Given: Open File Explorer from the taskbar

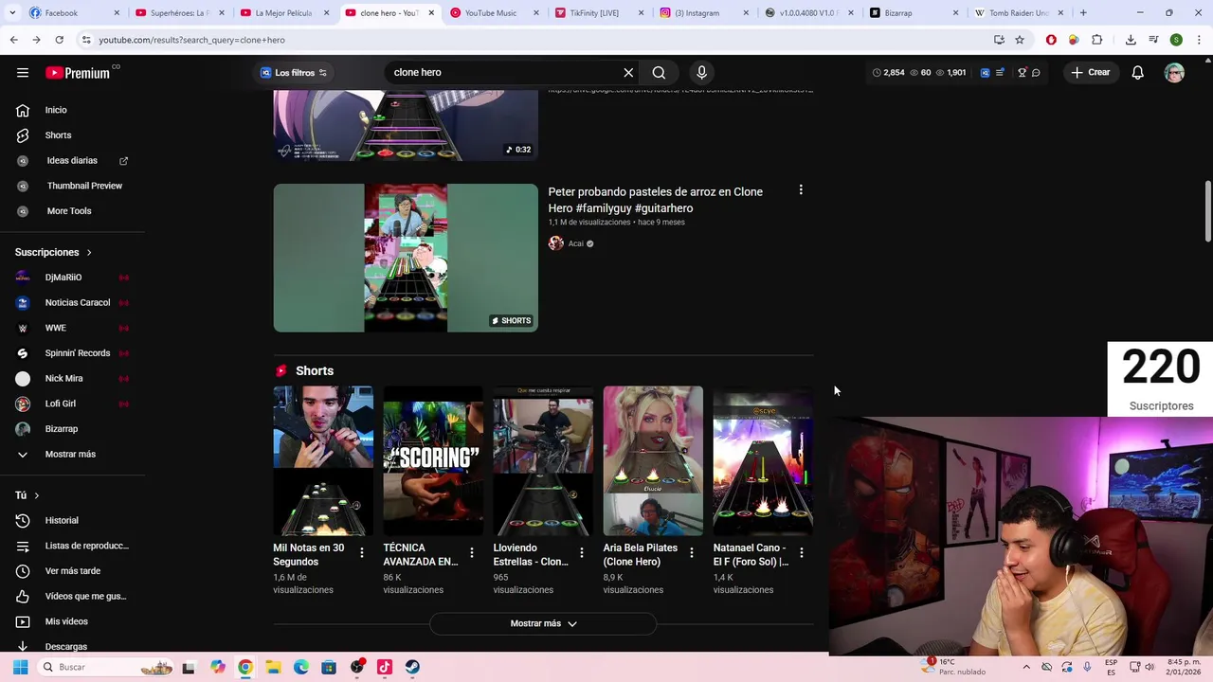Looking at the screenshot, I should pyautogui.click(x=273, y=667).
